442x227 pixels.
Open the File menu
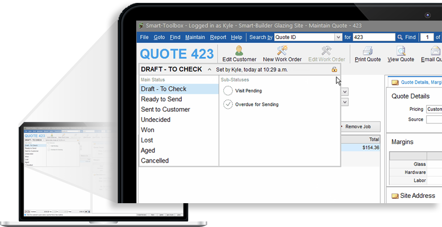click(x=144, y=37)
